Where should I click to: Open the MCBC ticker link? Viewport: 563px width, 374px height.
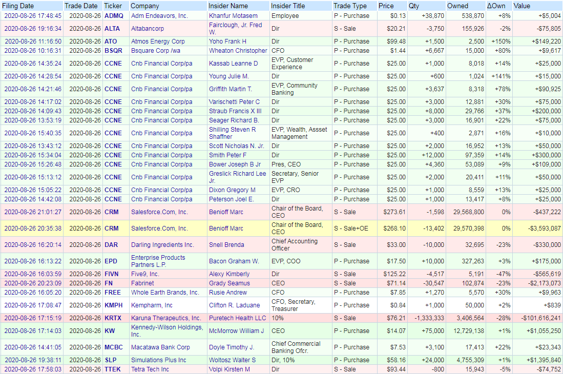113,347
